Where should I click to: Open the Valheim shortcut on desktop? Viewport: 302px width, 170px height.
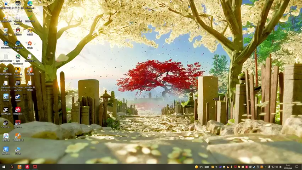[x=29, y=86]
